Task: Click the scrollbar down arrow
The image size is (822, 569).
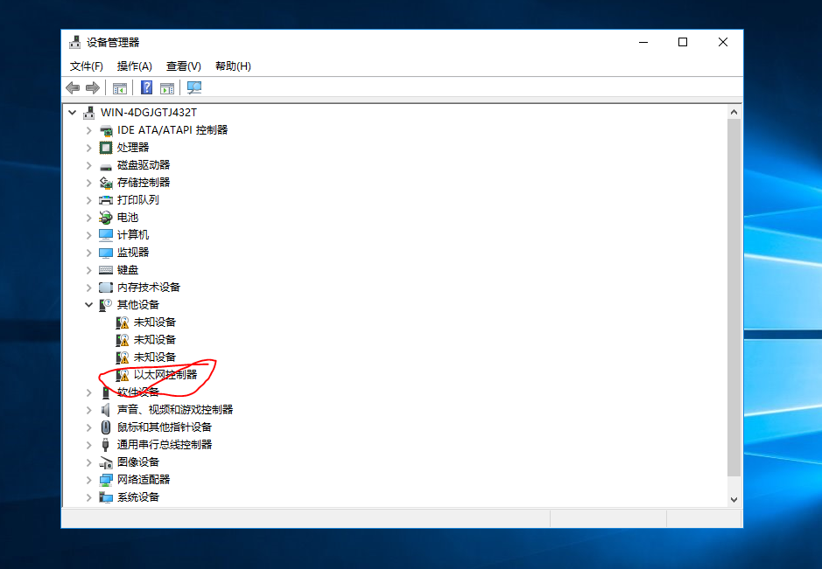Action: coord(734,500)
